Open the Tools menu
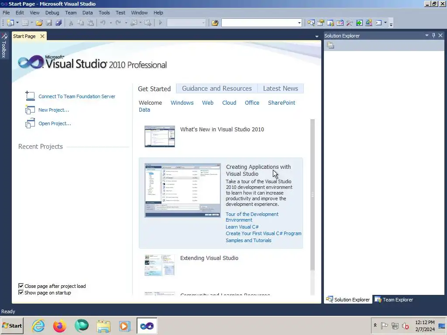Image resolution: width=447 pixels, height=335 pixels. point(104,13)
